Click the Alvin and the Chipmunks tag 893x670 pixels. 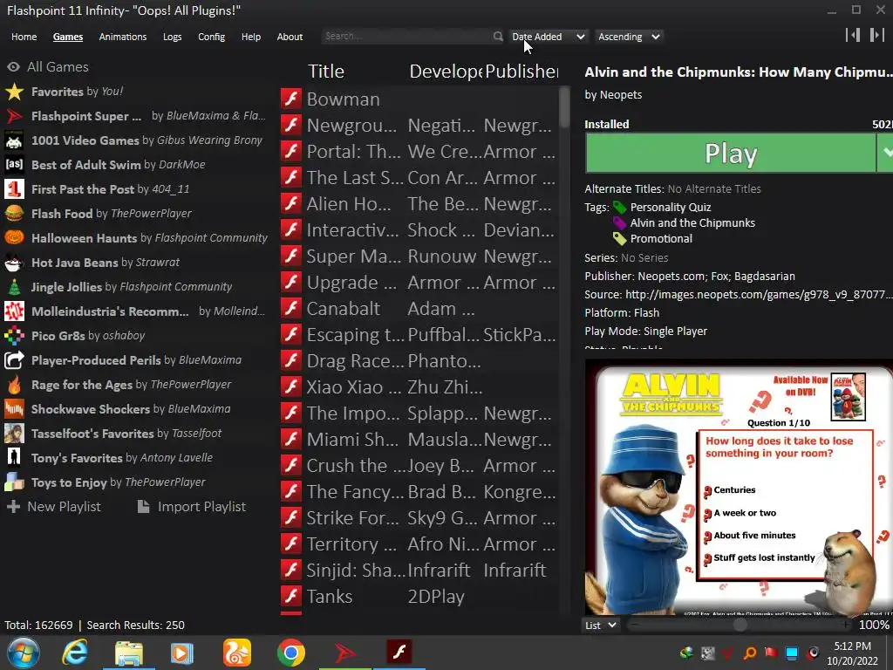pos(692,222)
